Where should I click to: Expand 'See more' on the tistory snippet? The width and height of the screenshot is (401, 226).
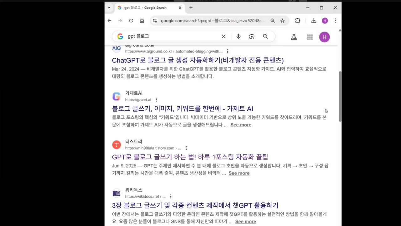pyautogui.click(x=239, y=173)
